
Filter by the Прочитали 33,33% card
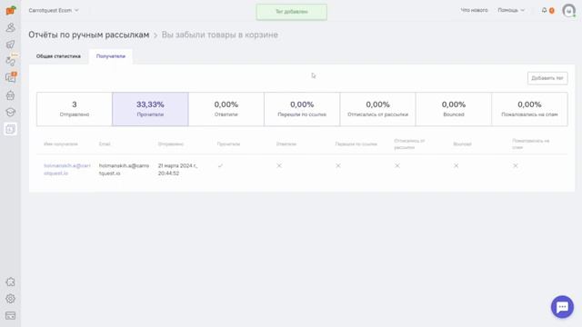pyautogui.click(x=150, y=109)
